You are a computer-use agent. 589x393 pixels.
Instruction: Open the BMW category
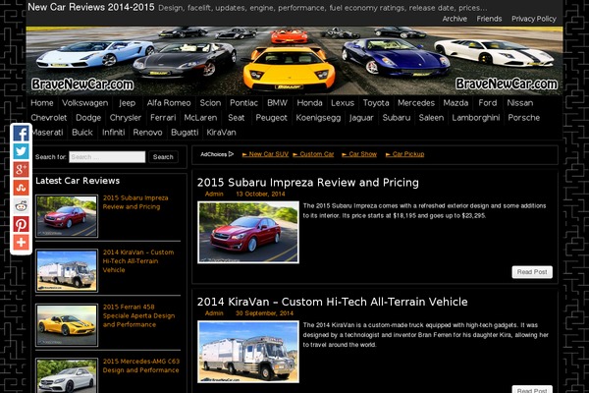277,103
